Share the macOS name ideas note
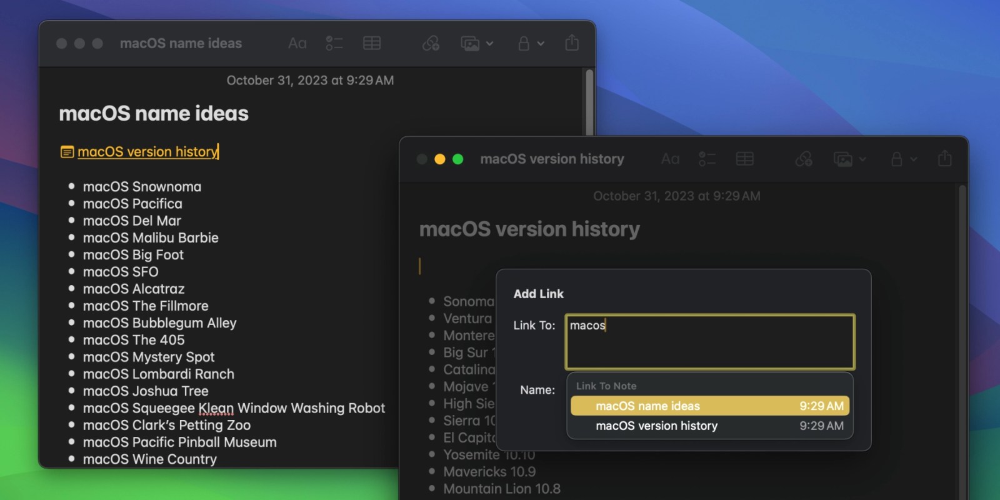This screenshot has height=500, width=1000. (x=571, y=44)
